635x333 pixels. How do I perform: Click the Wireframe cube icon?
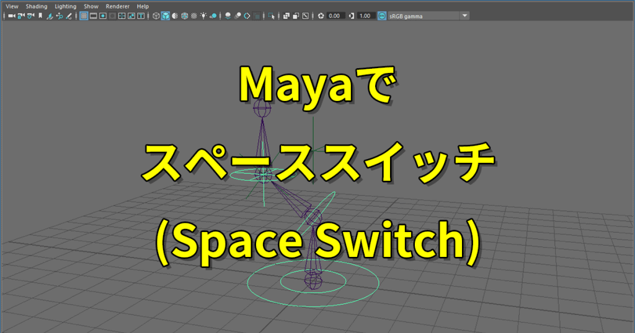pos(156,15)
